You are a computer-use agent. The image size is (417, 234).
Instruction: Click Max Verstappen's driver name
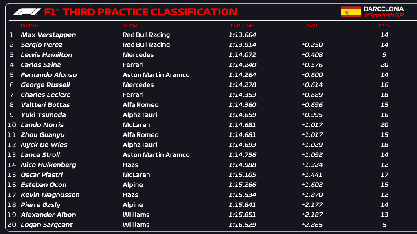tap(48, 35)
